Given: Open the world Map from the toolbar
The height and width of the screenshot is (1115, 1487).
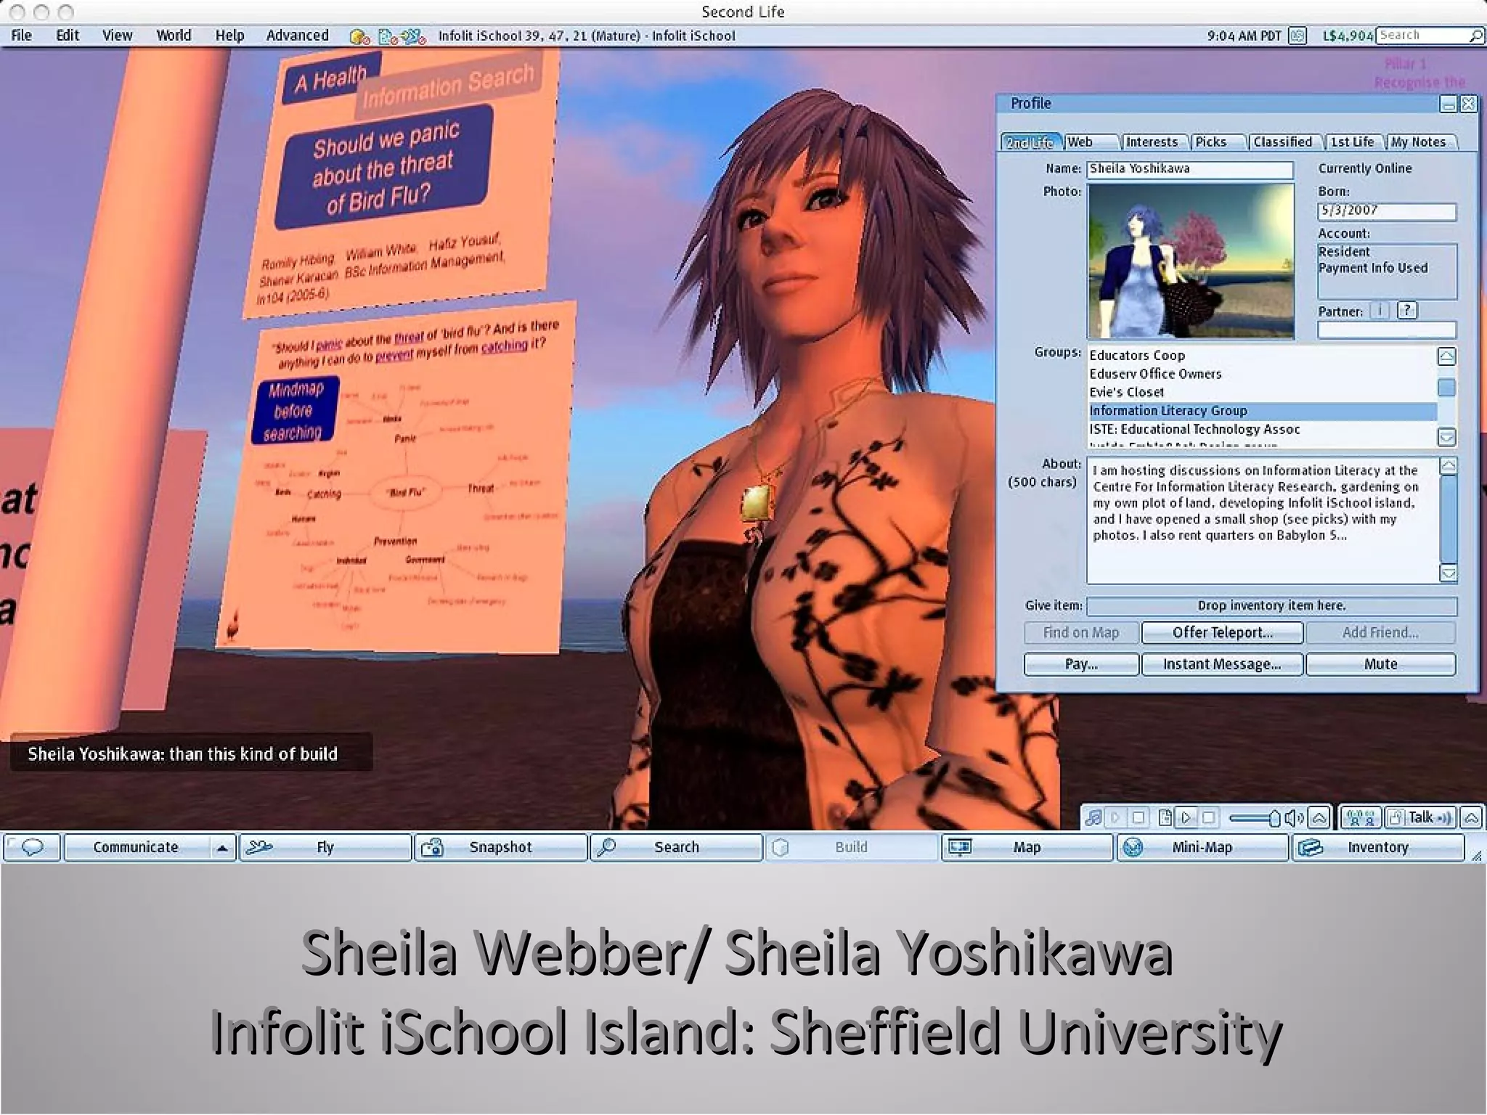Looking at the screenshot, I should coord(1027,847).
